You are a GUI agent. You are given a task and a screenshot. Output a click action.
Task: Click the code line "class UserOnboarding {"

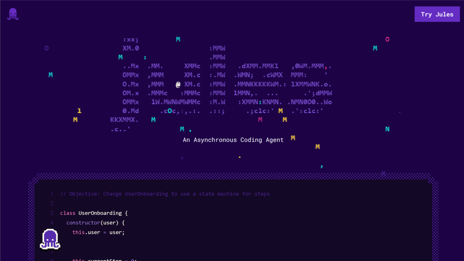[x=94, y=213]
